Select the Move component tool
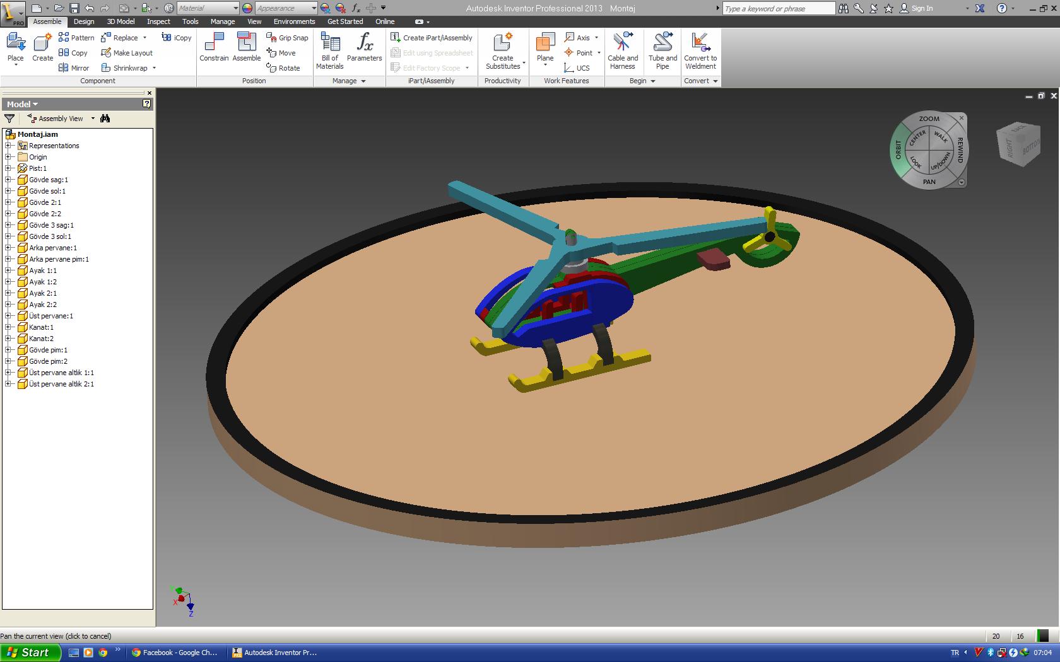1060x662 pixels. (x=281, y=53)
